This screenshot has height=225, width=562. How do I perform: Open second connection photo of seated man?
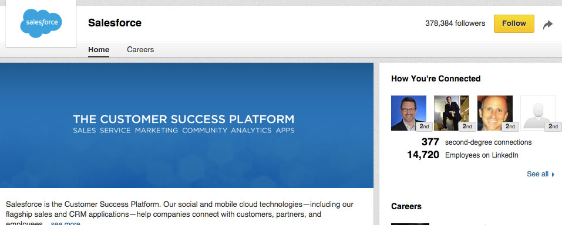pyautogui.click(x=452, y=112)
